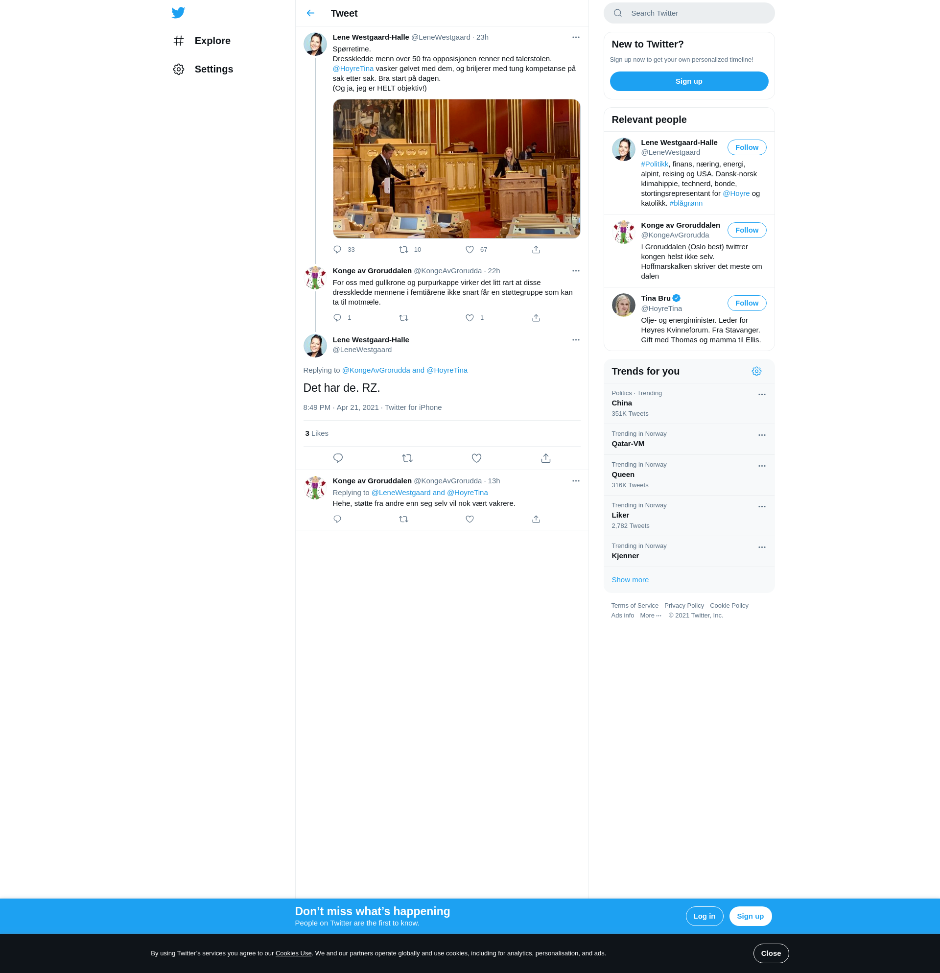Retweet the 'Det har de. RZ.' tweet
The image size is (940, 973).
click(407, 458)
